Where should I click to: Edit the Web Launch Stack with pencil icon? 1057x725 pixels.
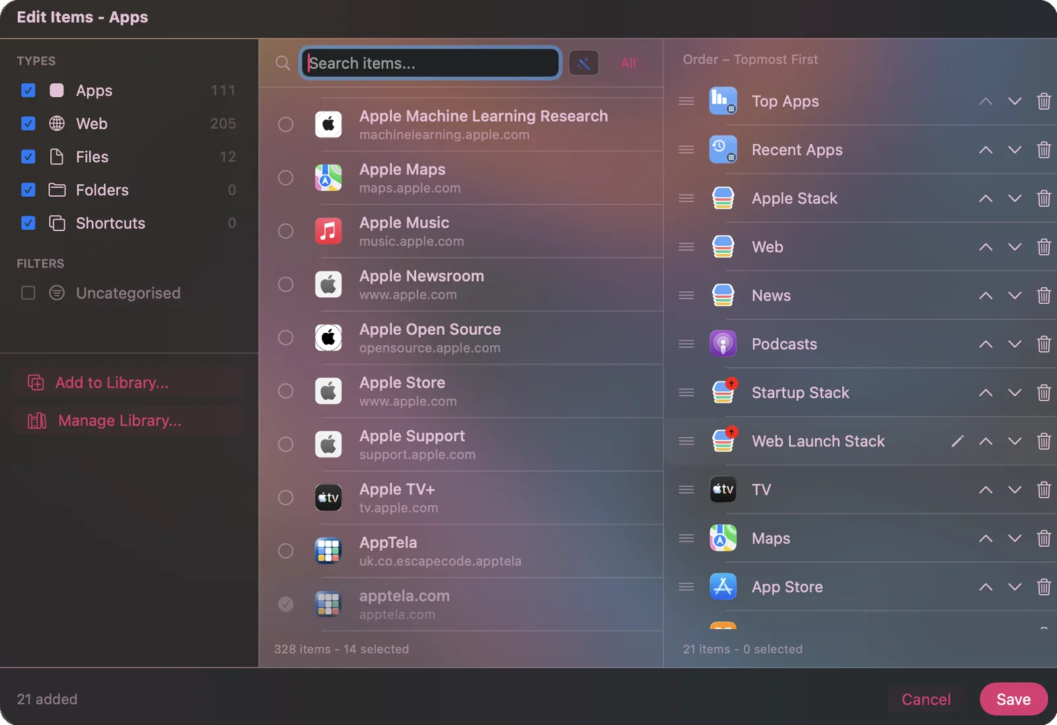957,441
